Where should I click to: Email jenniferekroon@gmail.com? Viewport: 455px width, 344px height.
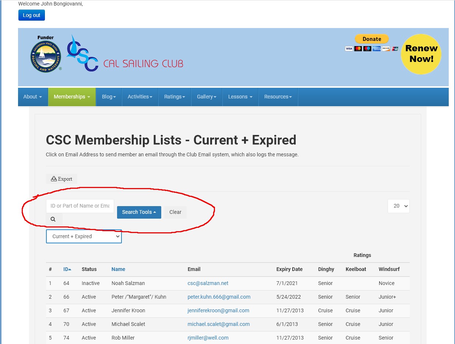tap(218, 310)
